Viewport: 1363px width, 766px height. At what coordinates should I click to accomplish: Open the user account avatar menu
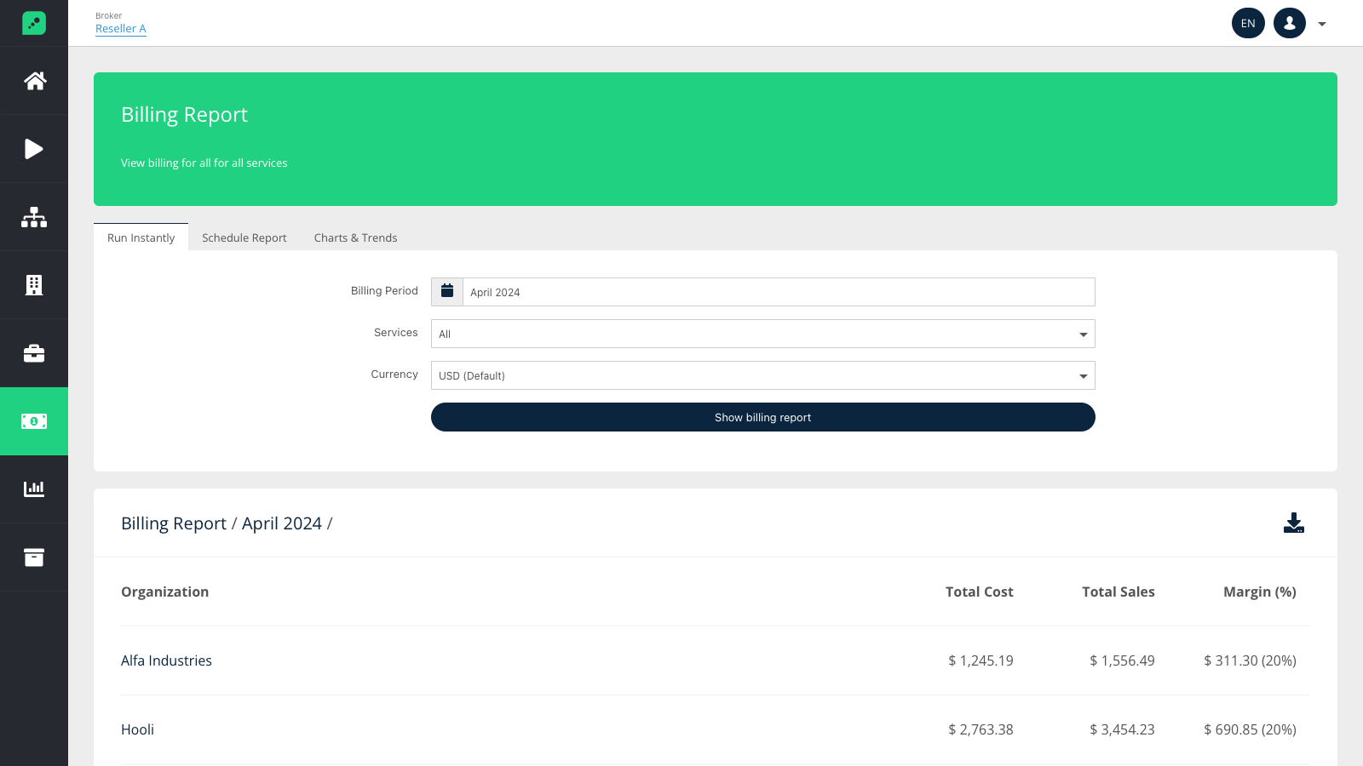point(1289,23)
